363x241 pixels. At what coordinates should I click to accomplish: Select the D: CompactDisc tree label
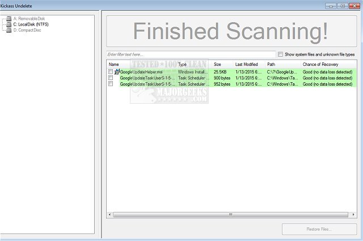(x=27, y=30)
